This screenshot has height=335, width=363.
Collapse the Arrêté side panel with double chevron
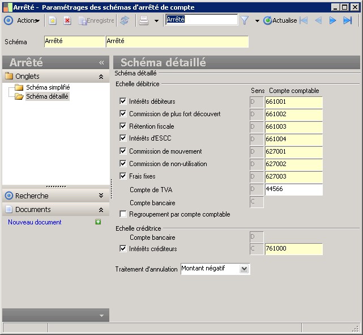pyautogui.click(x=102, y=63)
